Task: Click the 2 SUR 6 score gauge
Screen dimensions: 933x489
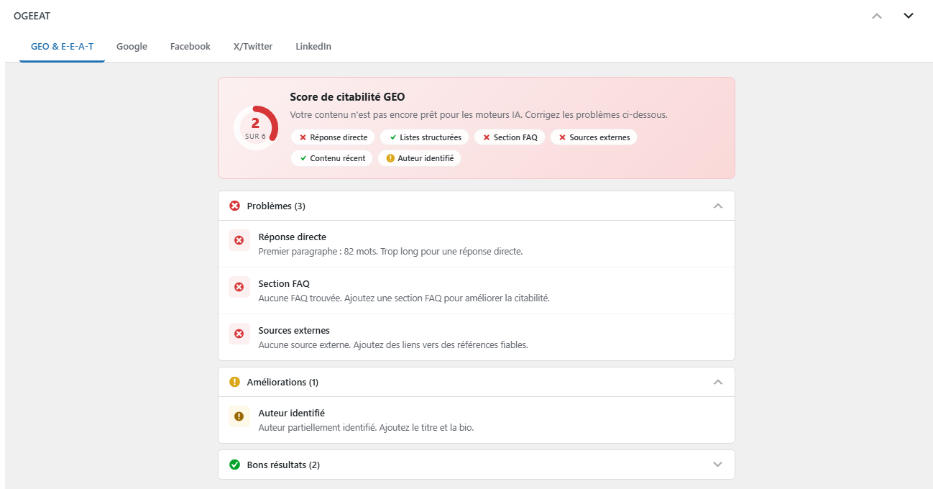Action: (255, 127)
